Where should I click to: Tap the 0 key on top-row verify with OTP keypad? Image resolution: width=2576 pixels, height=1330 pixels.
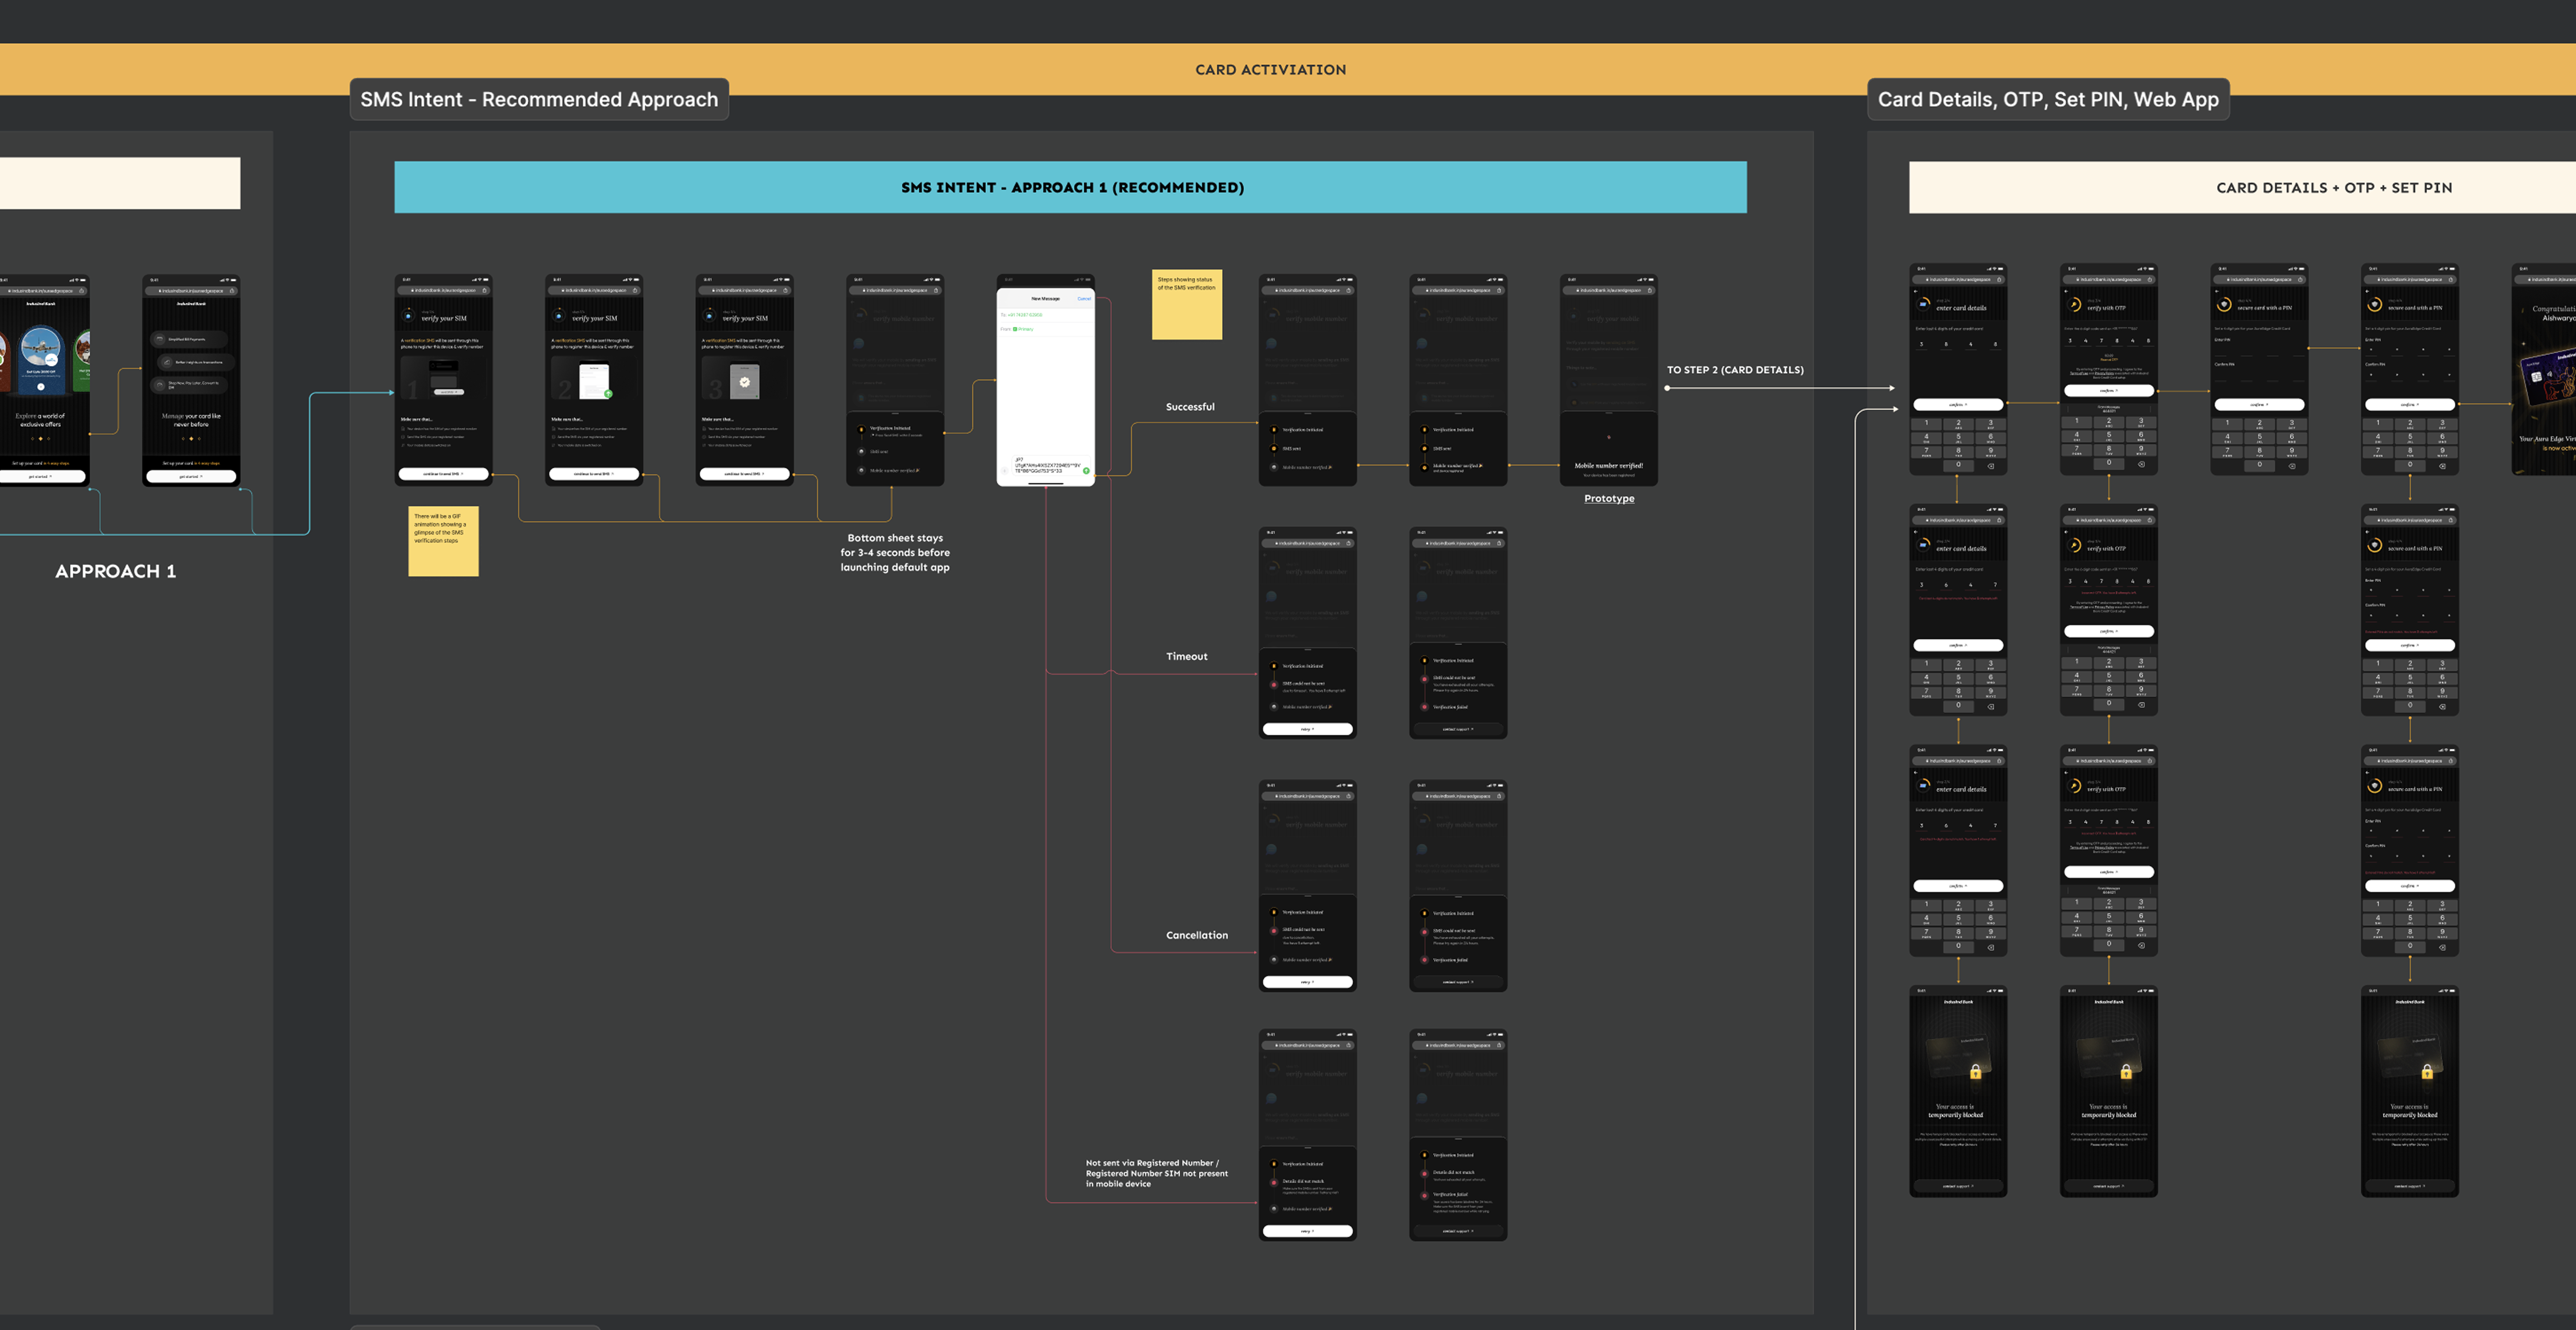(x=2109, y=463)
